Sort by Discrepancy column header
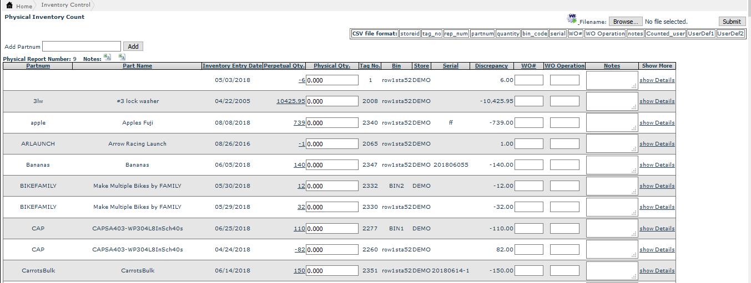Viewport: 751px width, 283px height. pos(491,66)
